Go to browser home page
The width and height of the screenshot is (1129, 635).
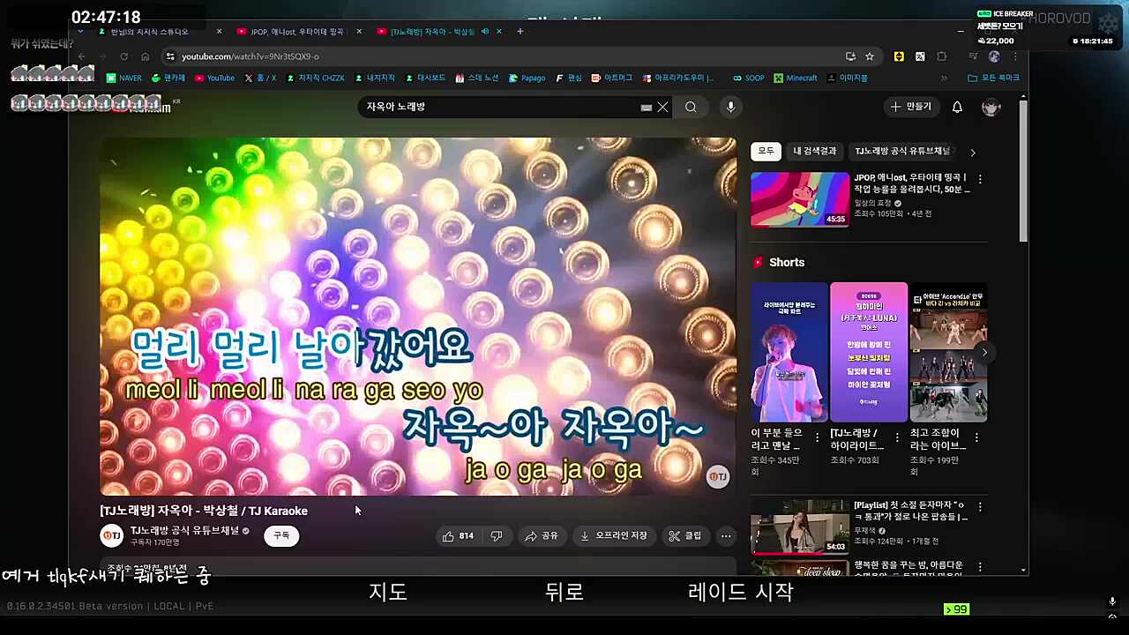(x=146, y=56)
